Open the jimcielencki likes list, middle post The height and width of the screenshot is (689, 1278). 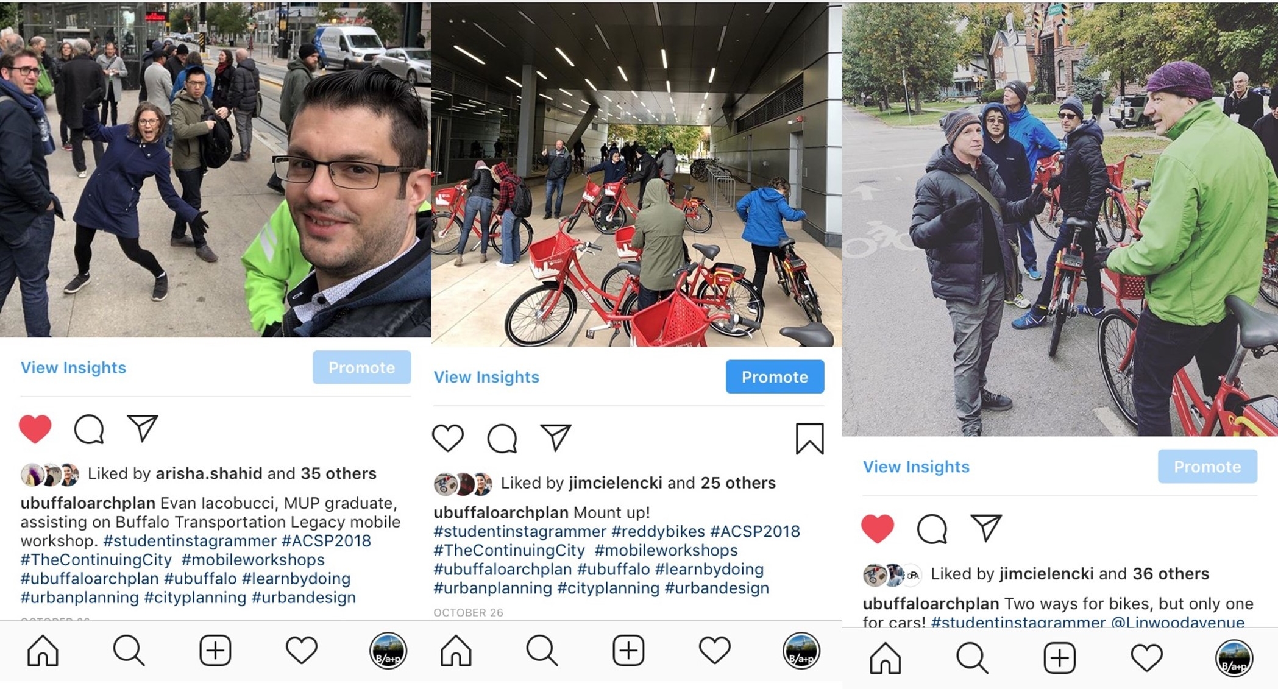coord(616,483)
